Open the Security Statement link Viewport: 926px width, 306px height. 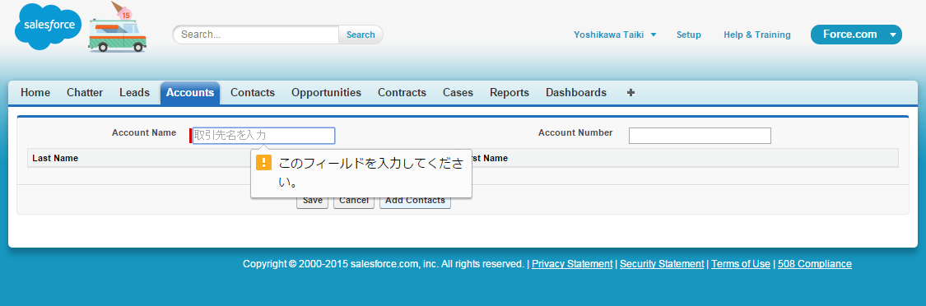pos(662,264)
